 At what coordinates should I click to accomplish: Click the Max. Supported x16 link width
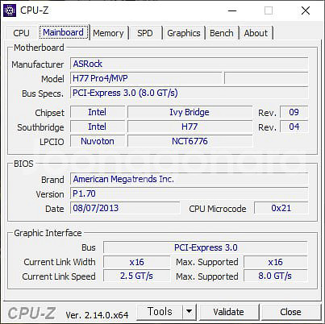click(x=276, y=262)
